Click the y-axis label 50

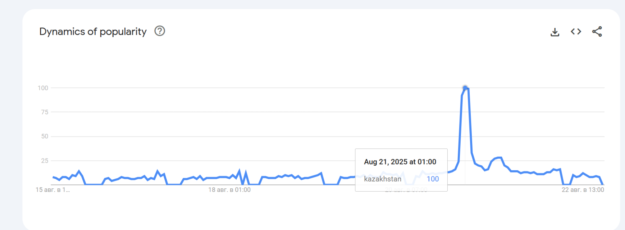tap(45, 136)
